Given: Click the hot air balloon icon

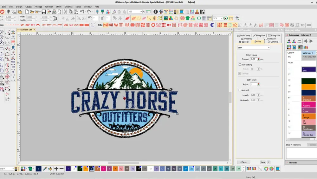Looking at the screenshot, I should coord(8,12).
